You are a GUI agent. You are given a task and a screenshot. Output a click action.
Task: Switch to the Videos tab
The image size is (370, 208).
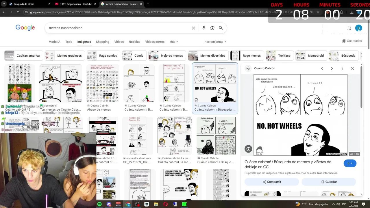119,42
